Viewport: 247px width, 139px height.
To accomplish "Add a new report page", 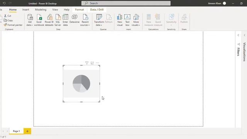I will (27, 131).
